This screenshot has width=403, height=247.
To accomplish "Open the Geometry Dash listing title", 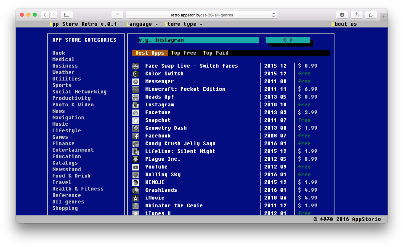I will [x=166, y=128].
